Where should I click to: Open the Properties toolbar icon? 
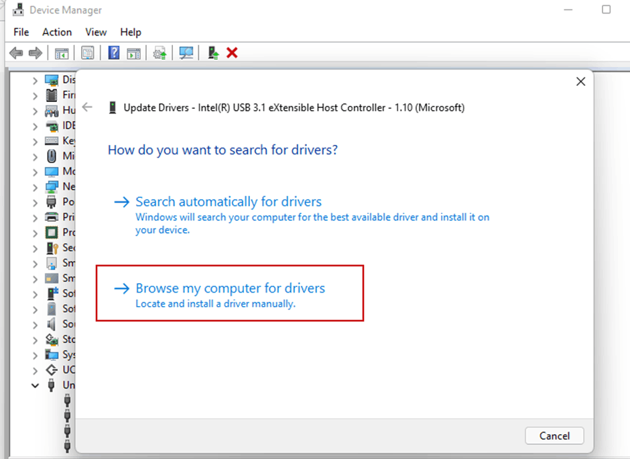[x=88, y=53]
